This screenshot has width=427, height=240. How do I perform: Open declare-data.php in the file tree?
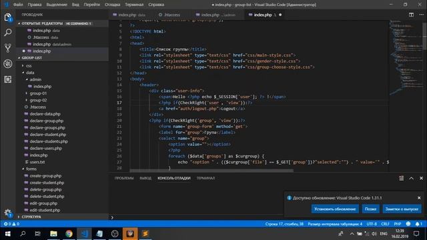pyautogui.click(x=45, y=114)
